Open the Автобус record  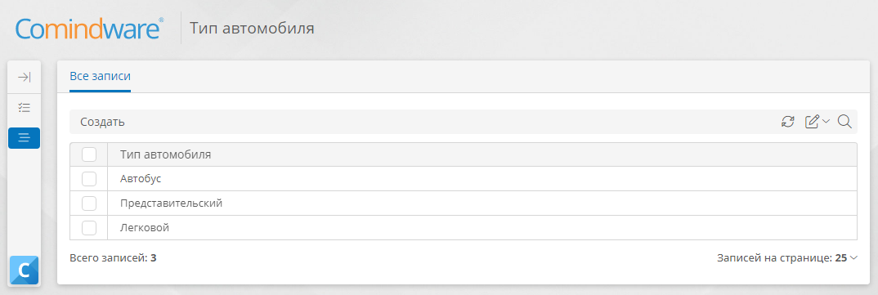141,179
